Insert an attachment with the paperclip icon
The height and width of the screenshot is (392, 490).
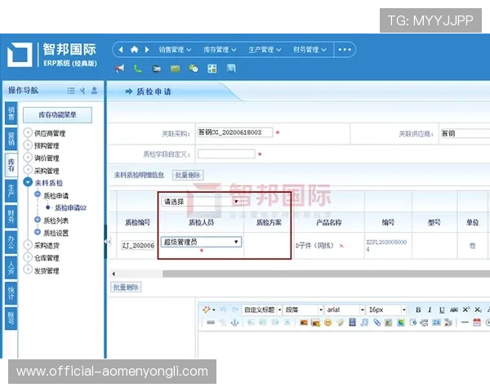tap(376, 323)
